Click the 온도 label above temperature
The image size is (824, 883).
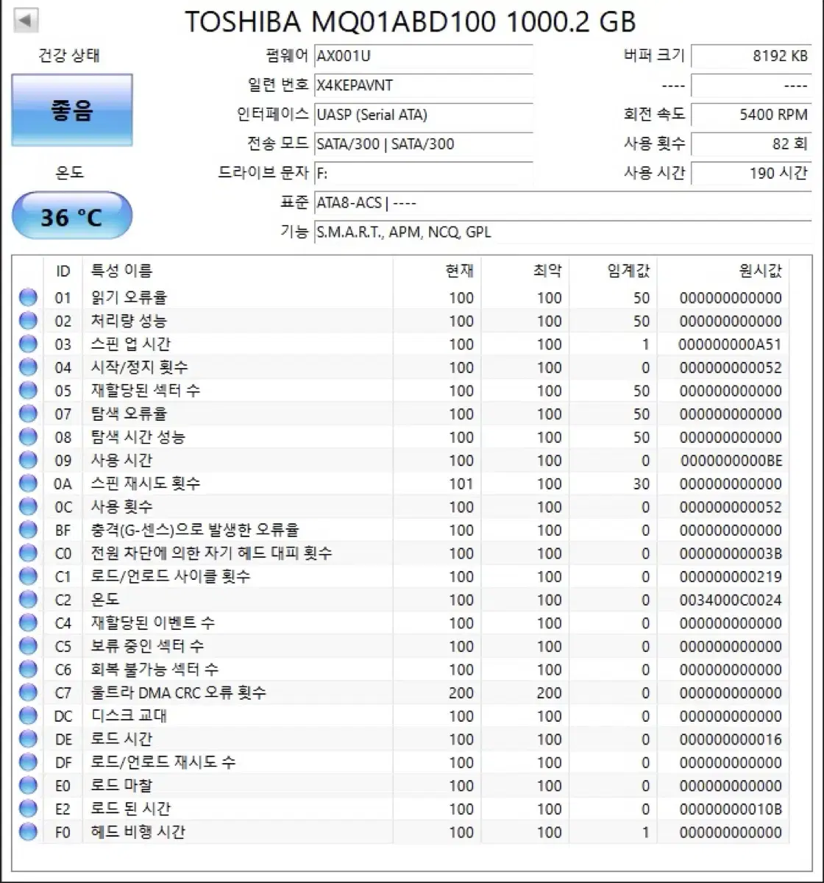(71, 173)
